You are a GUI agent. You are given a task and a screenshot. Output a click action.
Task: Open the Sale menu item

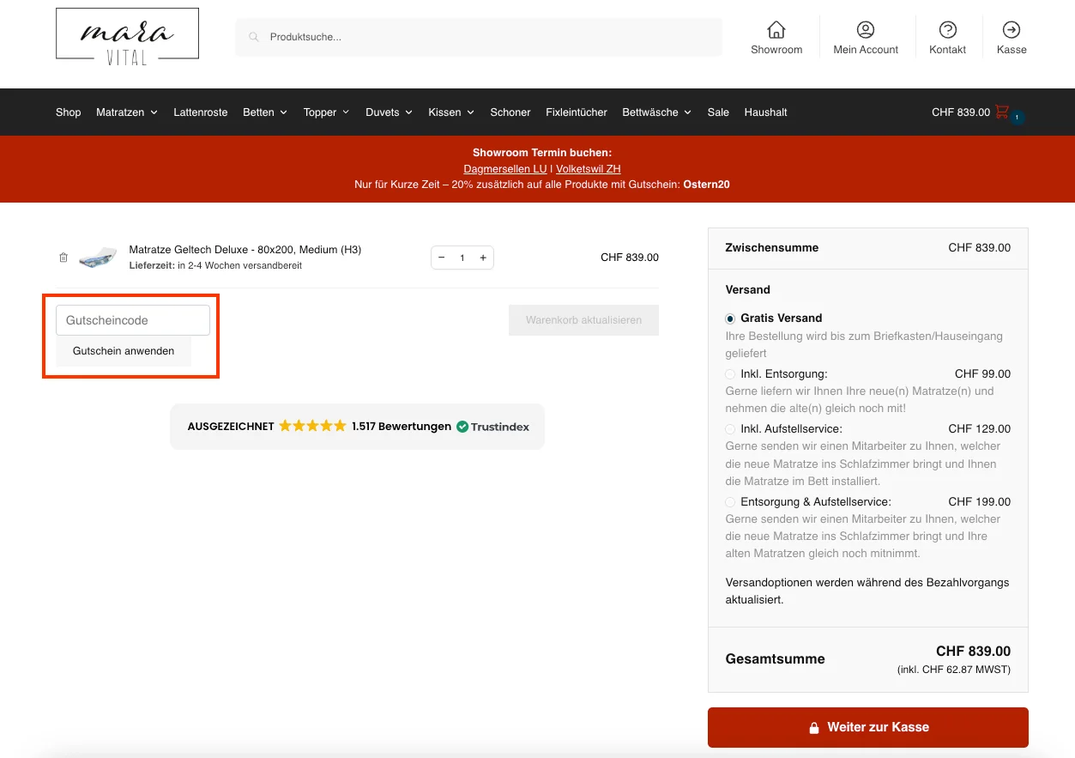(x=717, y=112)
